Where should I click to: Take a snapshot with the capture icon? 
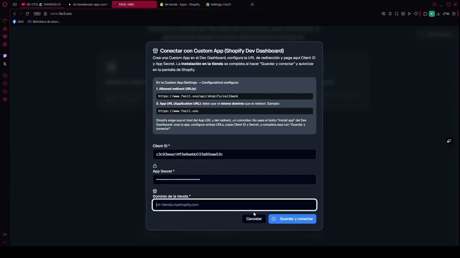tap(396, 14)
